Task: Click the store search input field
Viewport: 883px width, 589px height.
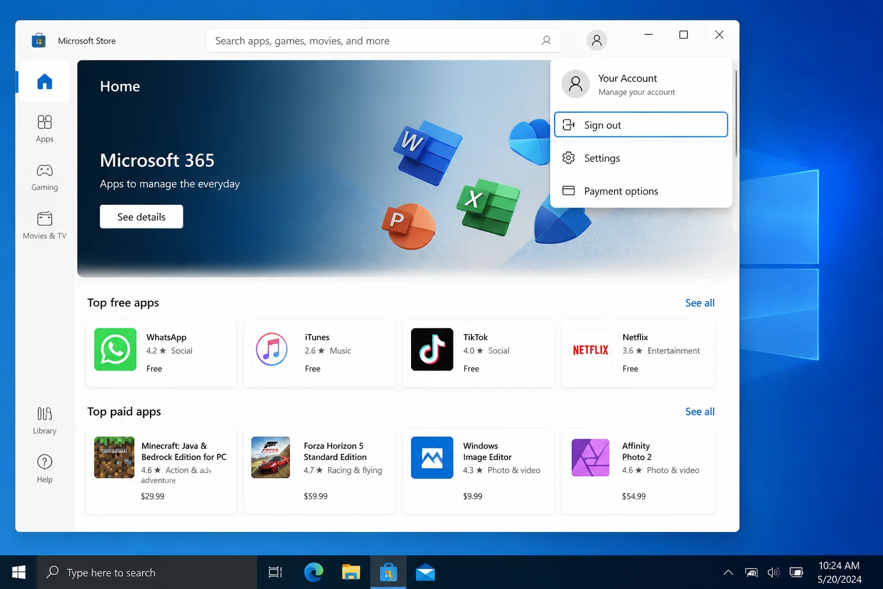Action: 383,40
